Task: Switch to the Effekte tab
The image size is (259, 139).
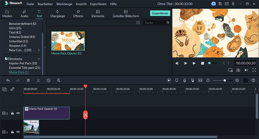Action: coord(78,14)
